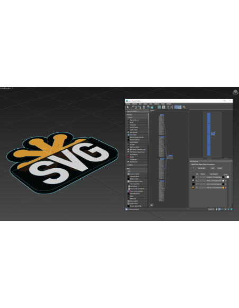Open the Select menu
Screen dimensions: 239x308
(145, 104)
